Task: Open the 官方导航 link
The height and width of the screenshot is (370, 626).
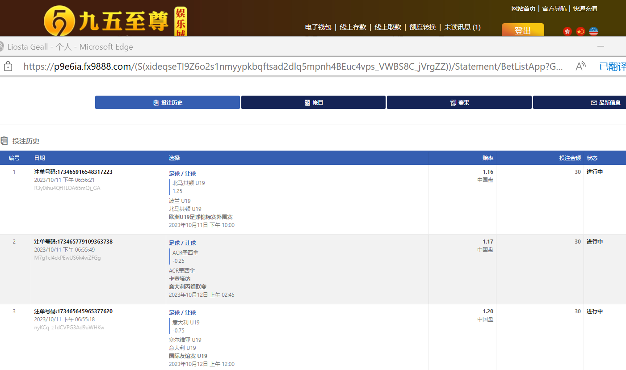Action: tap(555, 8)
